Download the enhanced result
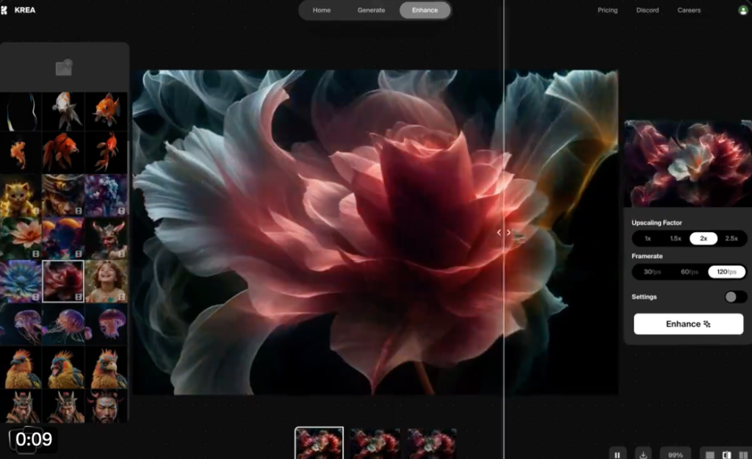The image size is (752, 459). 643,455
